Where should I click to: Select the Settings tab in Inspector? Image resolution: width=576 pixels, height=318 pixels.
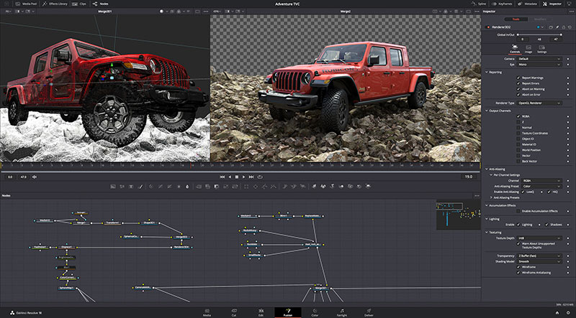click(542, 49)
